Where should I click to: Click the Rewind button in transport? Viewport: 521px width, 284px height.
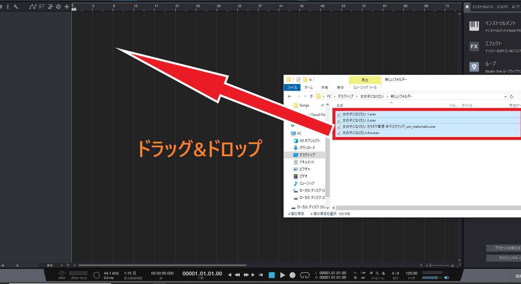[x=237, y=275]
